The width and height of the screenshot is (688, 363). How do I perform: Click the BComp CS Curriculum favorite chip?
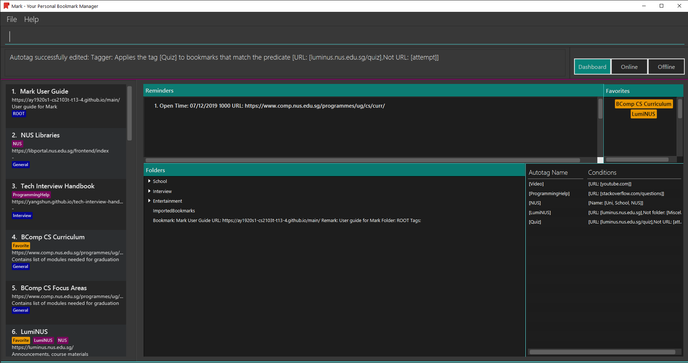point(644,104)
